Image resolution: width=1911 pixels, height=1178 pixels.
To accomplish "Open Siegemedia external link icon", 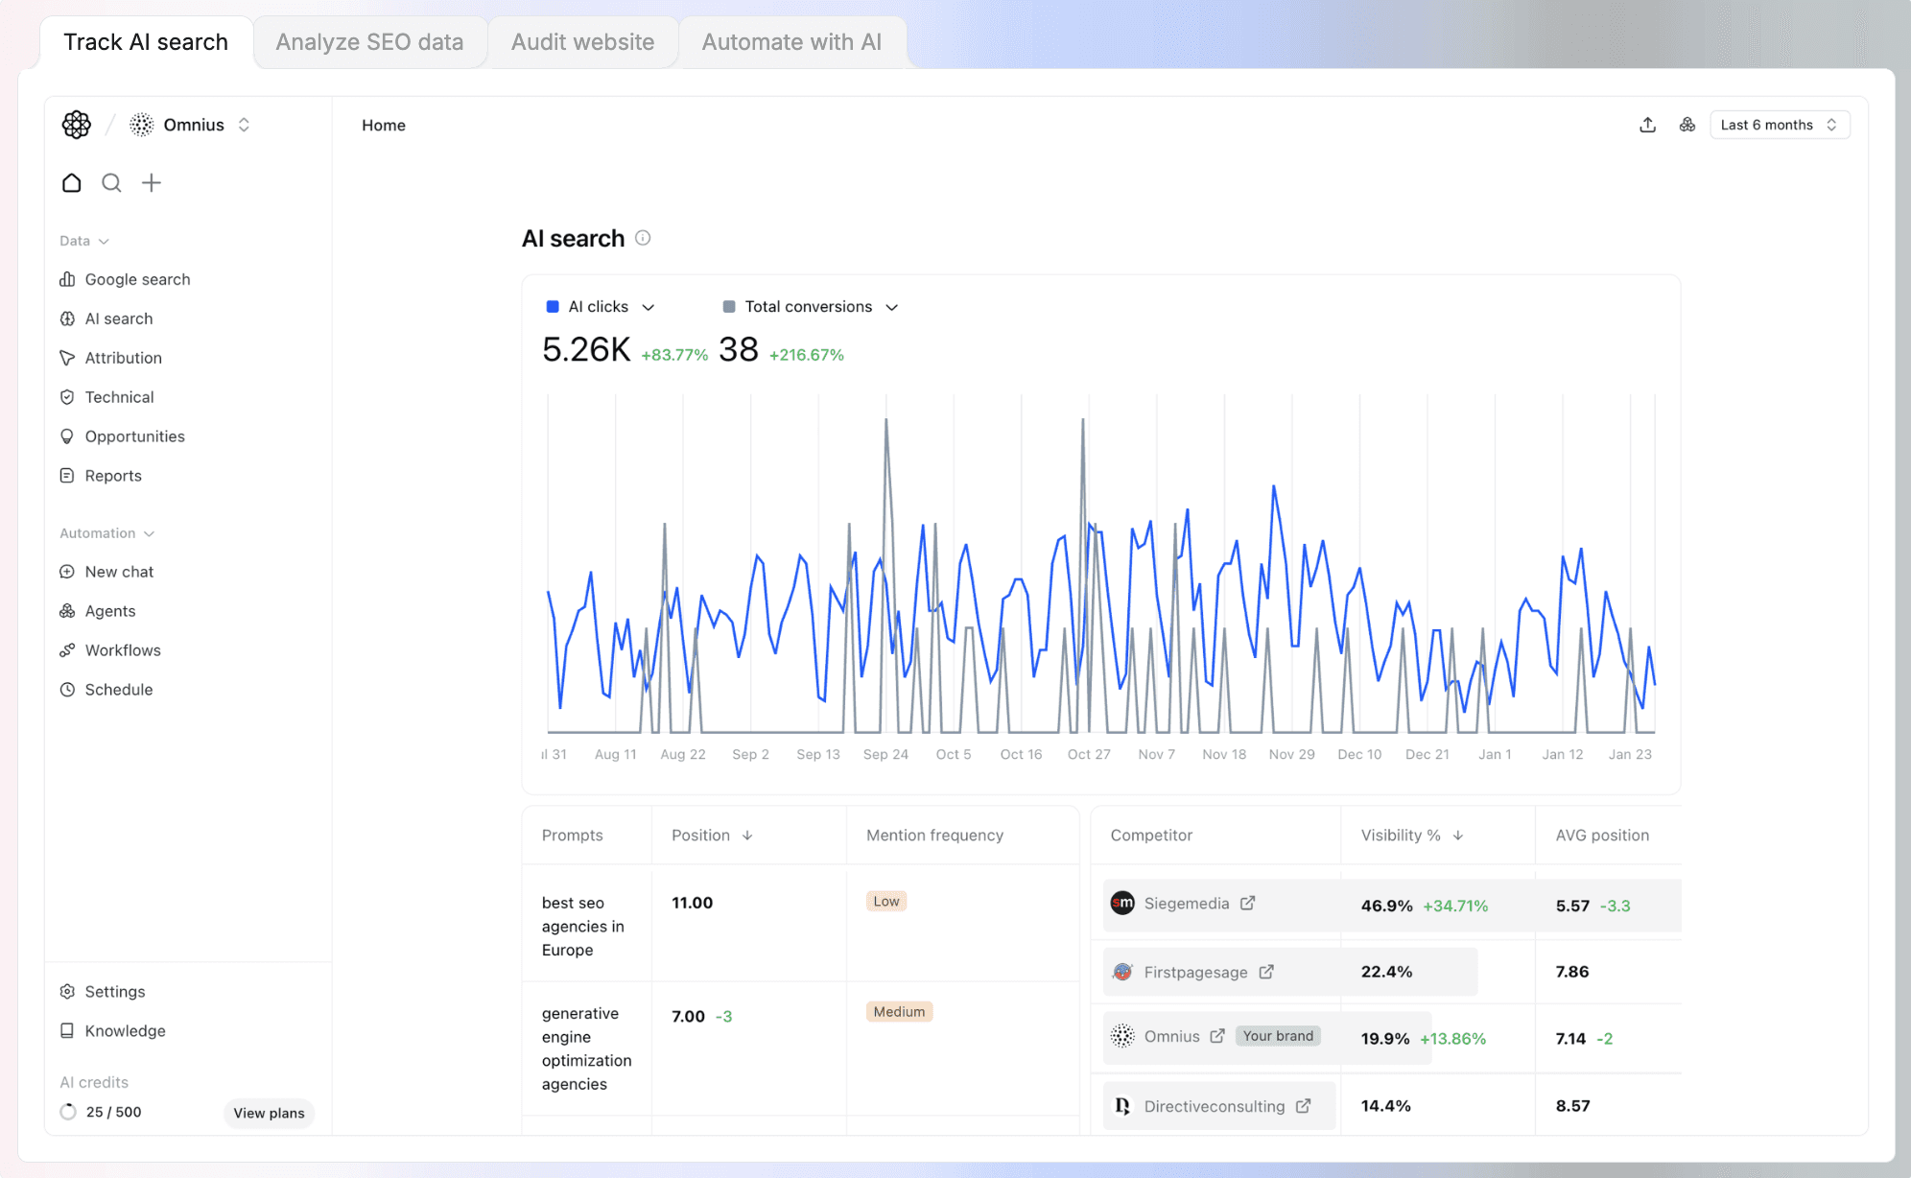I will click(x=1247, y=903).
